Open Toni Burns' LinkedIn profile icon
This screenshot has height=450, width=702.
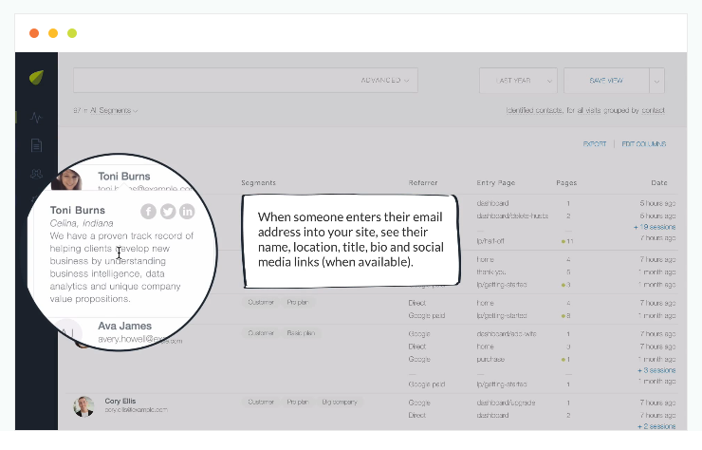187,211
